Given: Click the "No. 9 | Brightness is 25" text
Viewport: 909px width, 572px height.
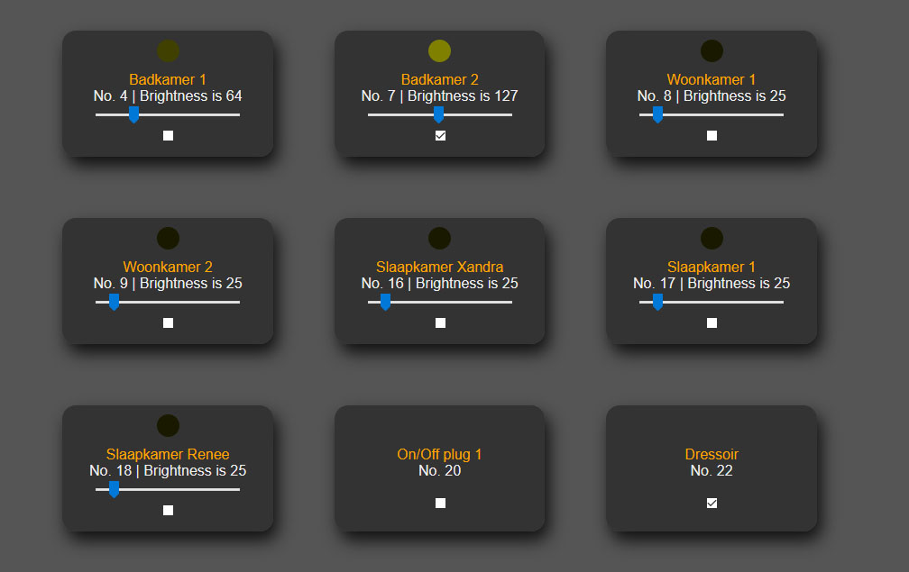Looking at the screenshot, I should tap(168, 283).
